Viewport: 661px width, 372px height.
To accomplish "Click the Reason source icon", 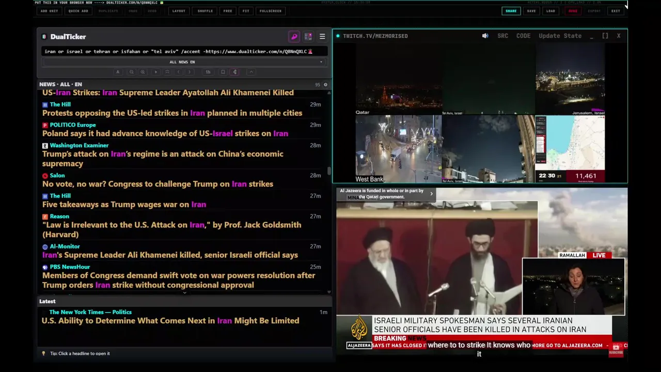I will 45,216.
